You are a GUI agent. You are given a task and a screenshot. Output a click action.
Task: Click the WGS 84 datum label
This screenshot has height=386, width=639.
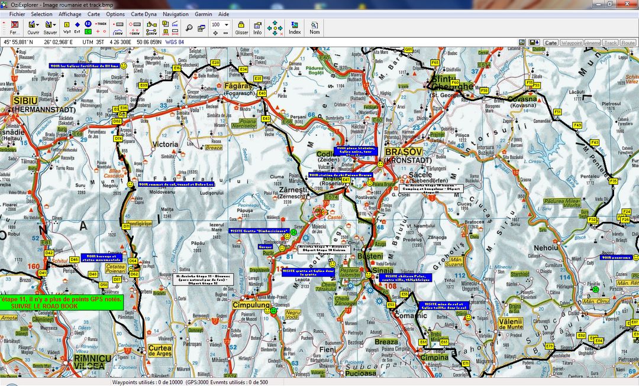pyautogui.click(x=175, y=42)
